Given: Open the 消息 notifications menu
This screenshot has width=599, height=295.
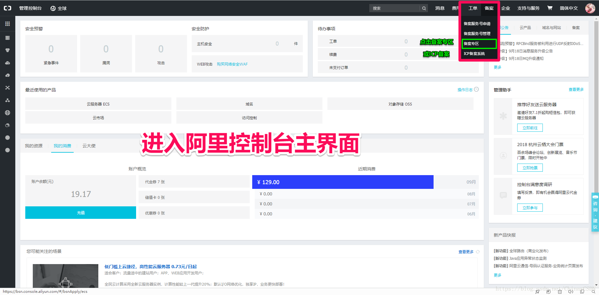Looking at the screenshot, I should (440, 8).
